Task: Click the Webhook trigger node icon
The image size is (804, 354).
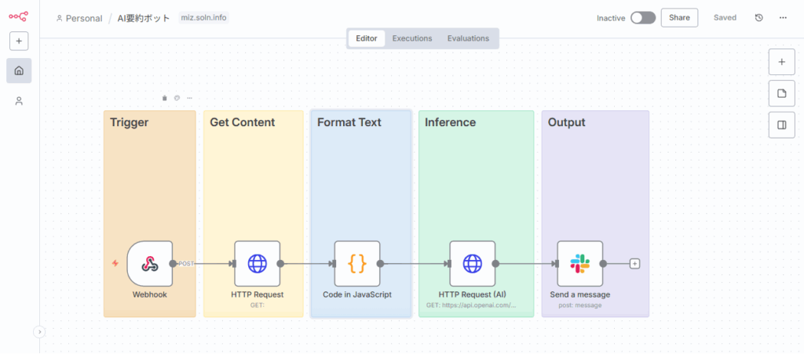Action: click(149, 264)
